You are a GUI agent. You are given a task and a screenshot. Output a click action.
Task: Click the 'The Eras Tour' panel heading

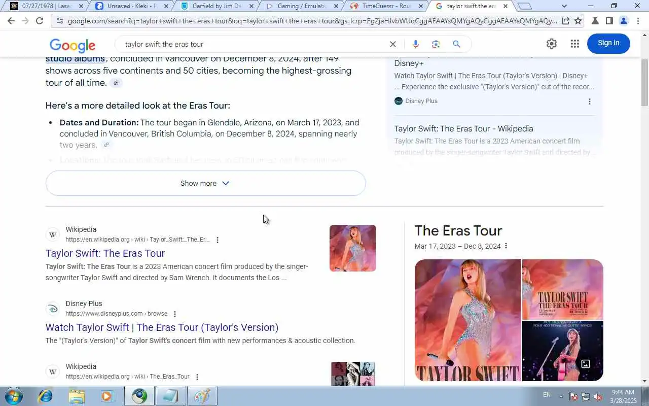coord(458,230)
